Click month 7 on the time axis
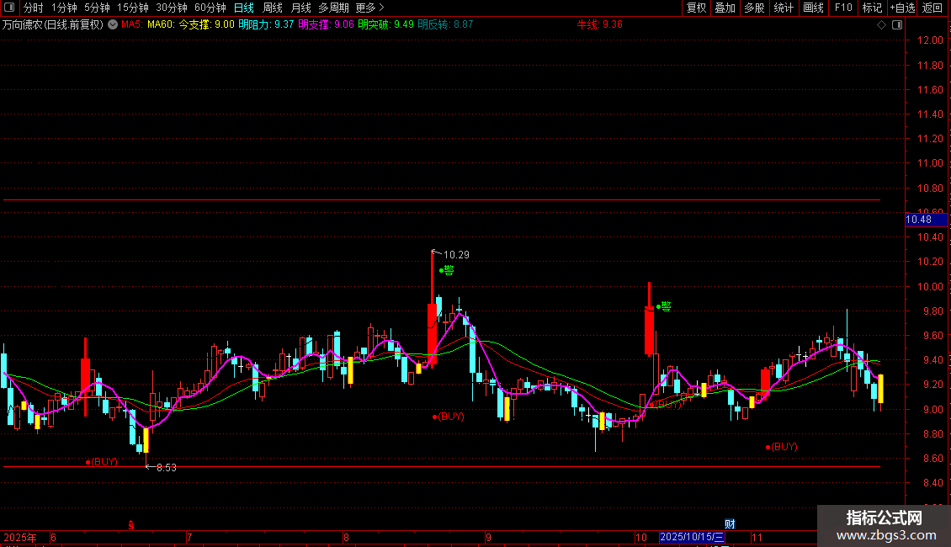This screenshot has height=547, width=951. click(189, 537)
